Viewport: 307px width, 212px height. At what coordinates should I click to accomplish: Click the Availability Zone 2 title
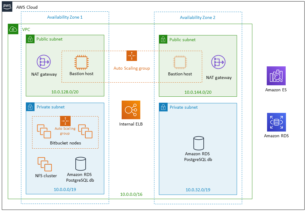click(198, 17)
